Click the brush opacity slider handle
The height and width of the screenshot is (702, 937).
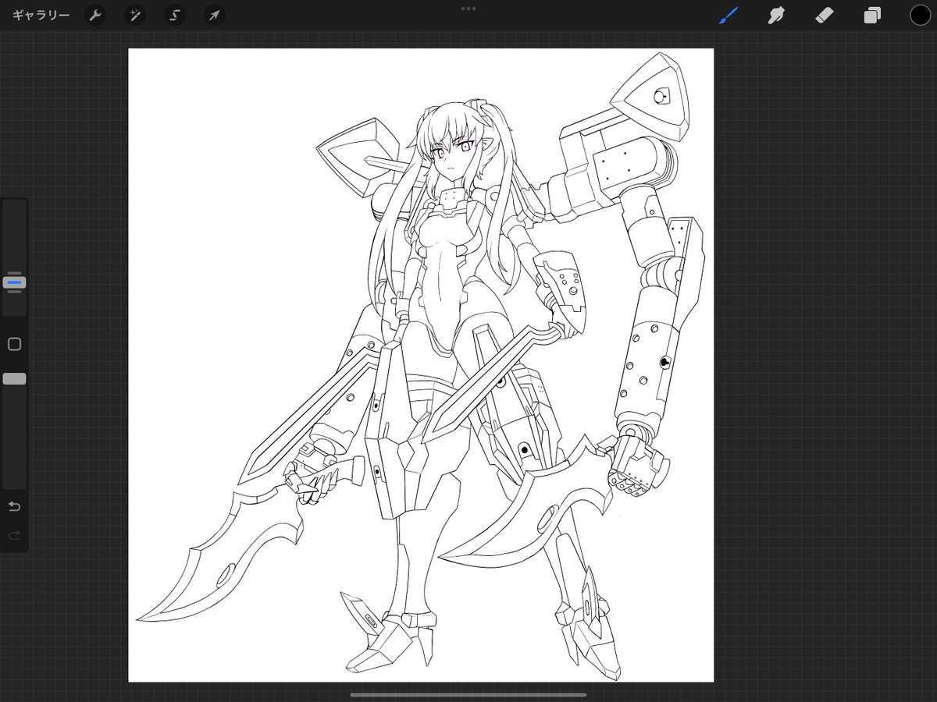(14, 378)
